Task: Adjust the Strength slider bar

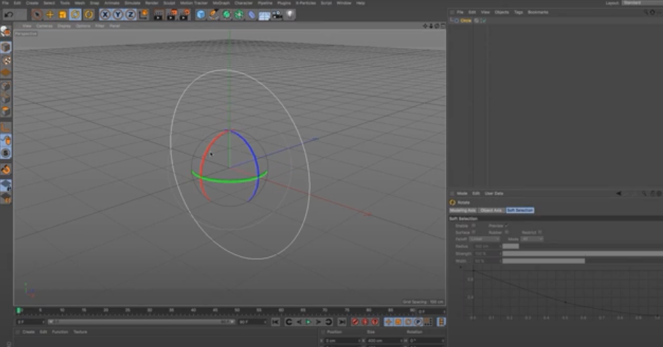Action: tap(583, 254)
